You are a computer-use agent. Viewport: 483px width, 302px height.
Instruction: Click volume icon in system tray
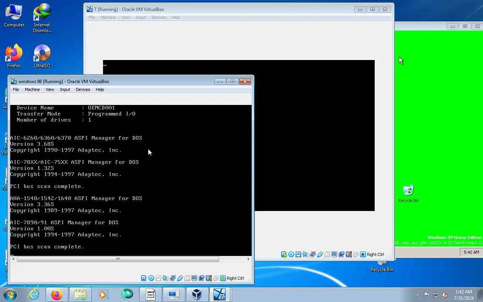tap(445, 295)
